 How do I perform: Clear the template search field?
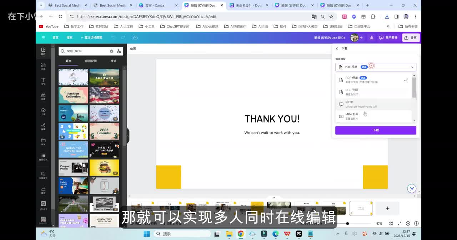tap(111, 51)
